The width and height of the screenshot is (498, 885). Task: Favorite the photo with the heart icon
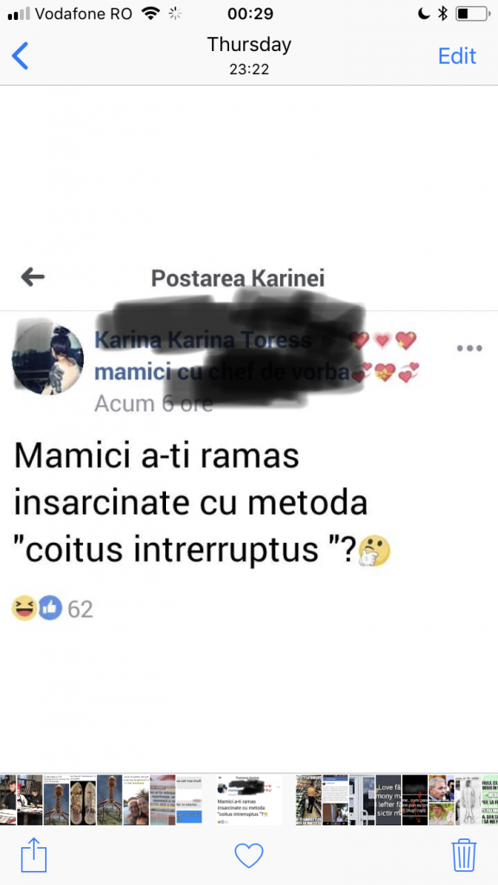tap(249, 856)
